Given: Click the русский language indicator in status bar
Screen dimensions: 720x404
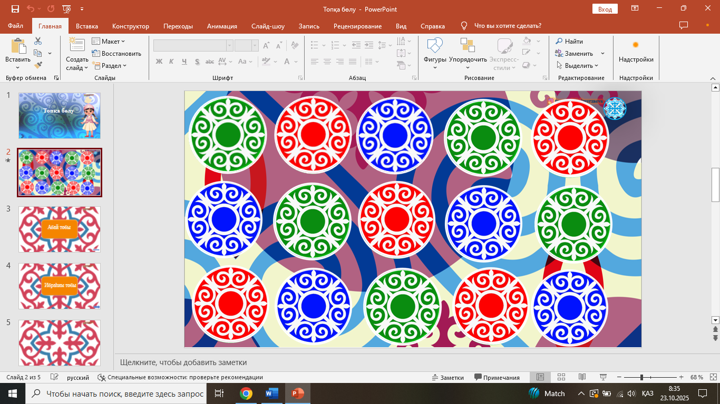Looking at the screenshot, I should click(x=78, y=377).
